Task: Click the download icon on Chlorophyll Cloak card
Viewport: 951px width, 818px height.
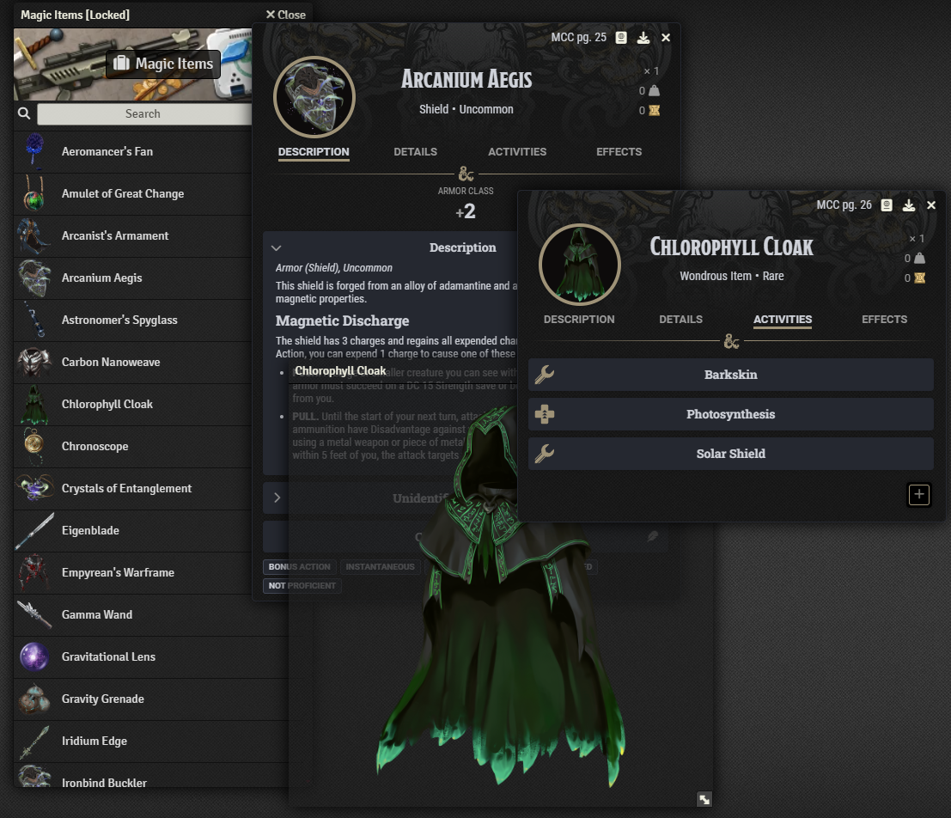Action: click(909, 205)
